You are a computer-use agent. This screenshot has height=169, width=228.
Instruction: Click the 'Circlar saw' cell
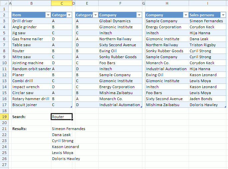(x=31, y=93)
